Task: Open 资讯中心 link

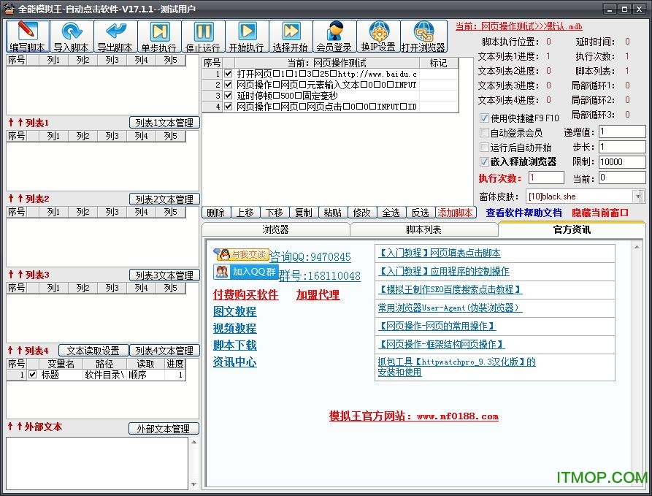Action: tap(234, 362)
